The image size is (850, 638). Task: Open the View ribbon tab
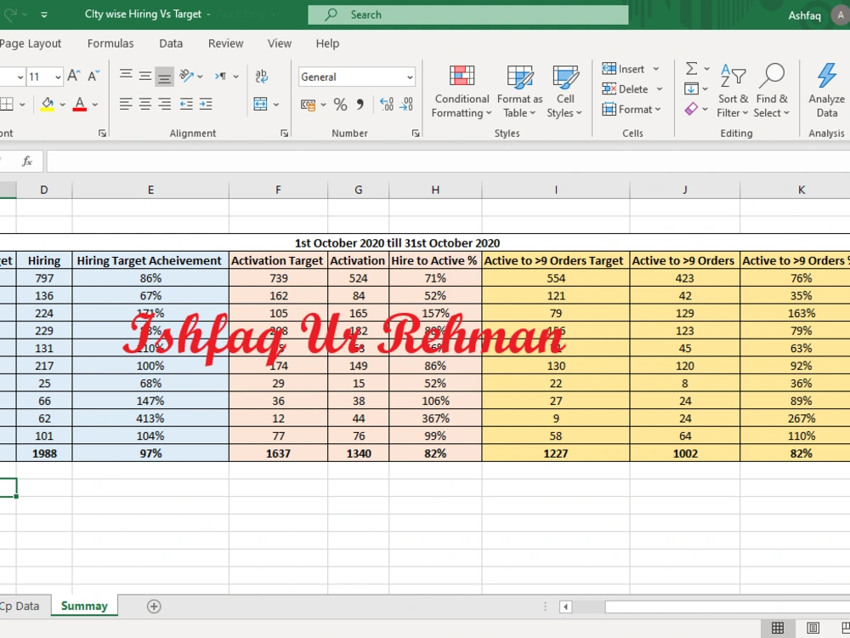(279, 43)
